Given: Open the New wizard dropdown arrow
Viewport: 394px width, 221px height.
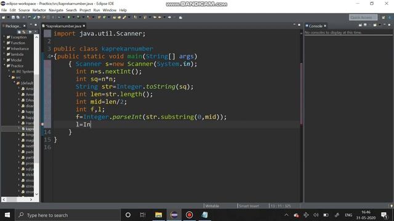Looking at the screenshot, I should click(x=8, y=17).
